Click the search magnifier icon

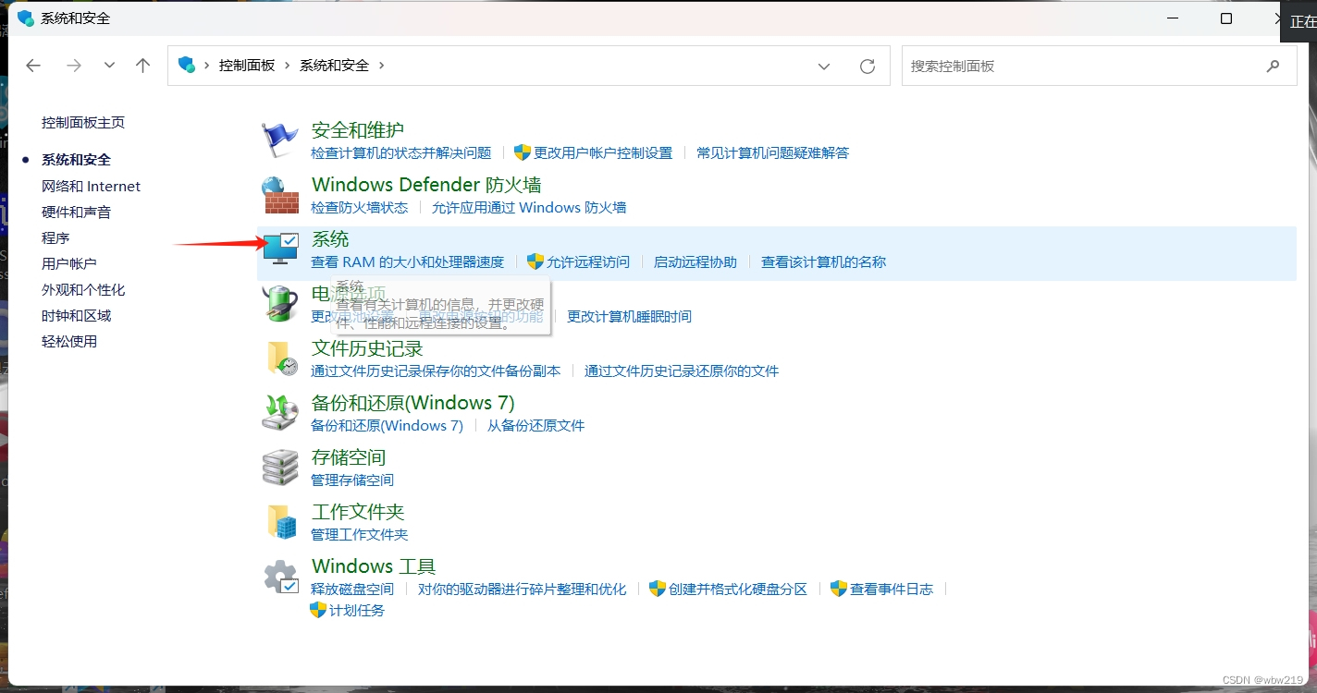[x=1274, y=66]
